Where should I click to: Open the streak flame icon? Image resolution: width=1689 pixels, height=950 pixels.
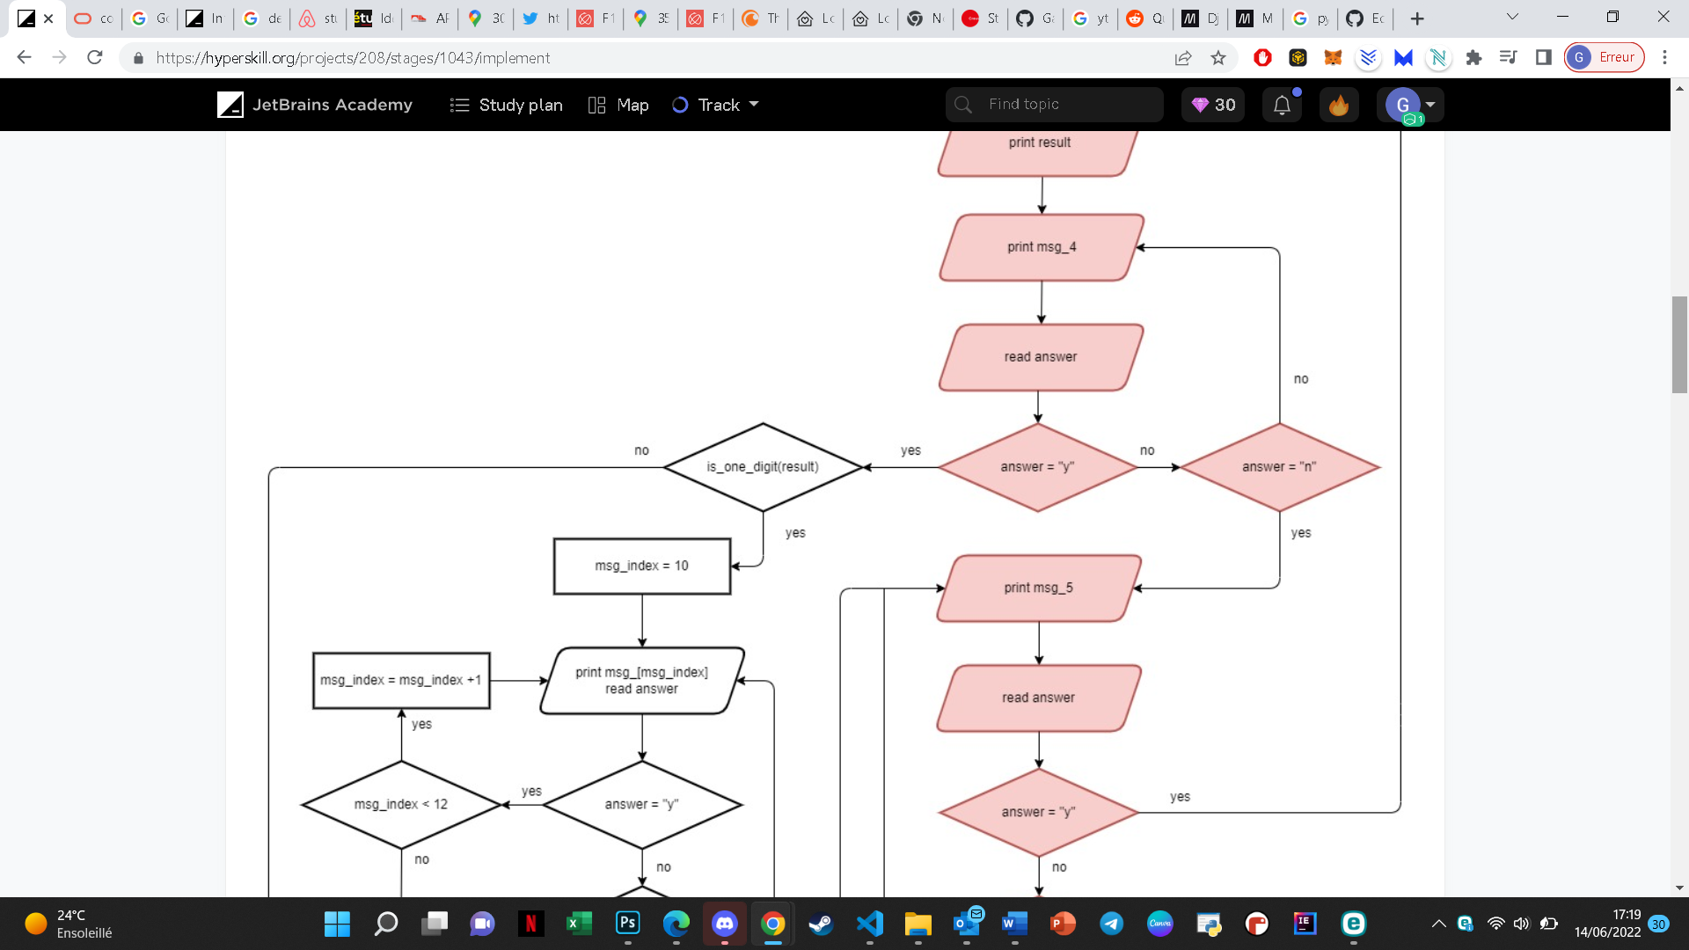(x=1338, y=105)
